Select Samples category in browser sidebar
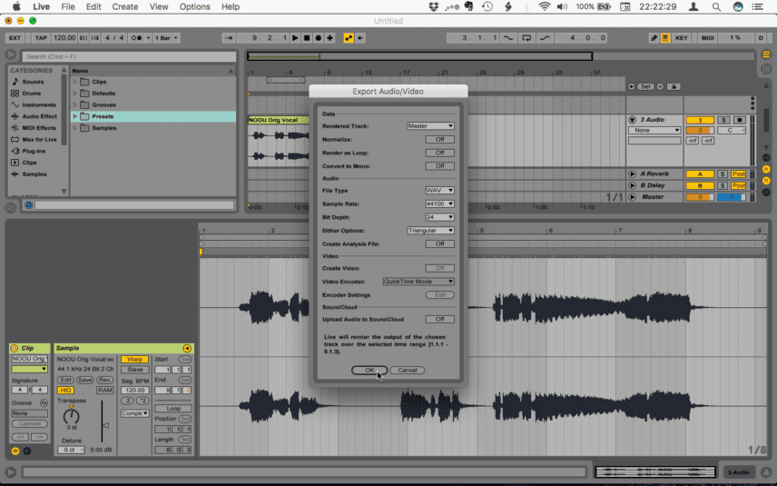777x486 pixels. coord(34,174)
